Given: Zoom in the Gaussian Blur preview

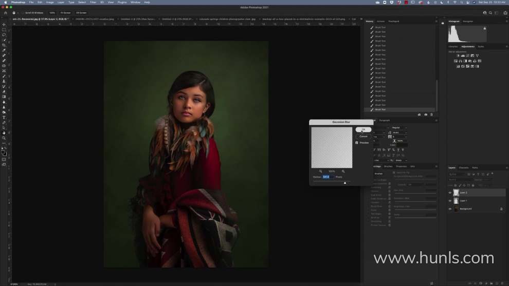Looking at the screenshot, I should (x=343, y=171).
